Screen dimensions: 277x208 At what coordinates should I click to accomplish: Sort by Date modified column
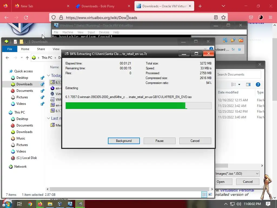(x=228, y=92)
